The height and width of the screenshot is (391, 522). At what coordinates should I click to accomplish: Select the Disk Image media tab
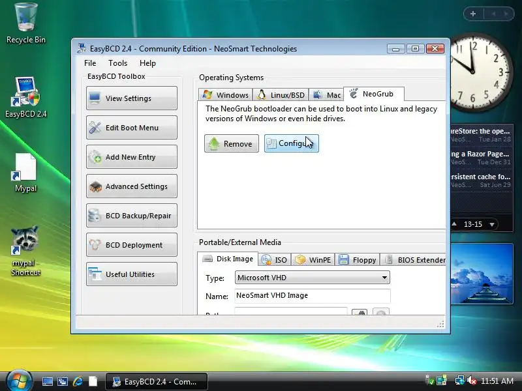(228, 259)
